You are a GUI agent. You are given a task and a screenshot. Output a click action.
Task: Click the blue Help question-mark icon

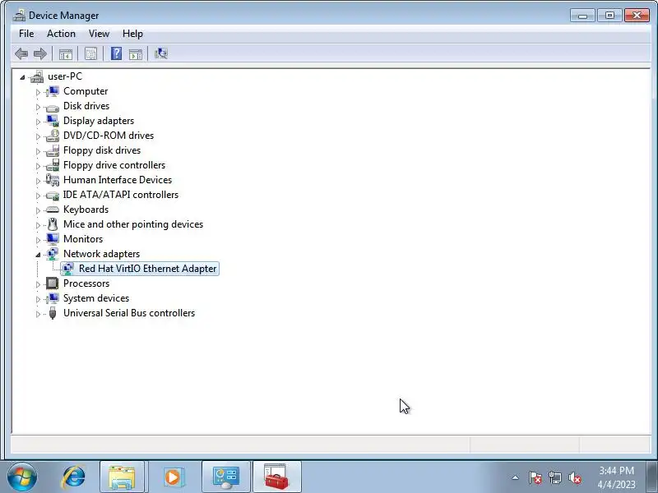116,53
